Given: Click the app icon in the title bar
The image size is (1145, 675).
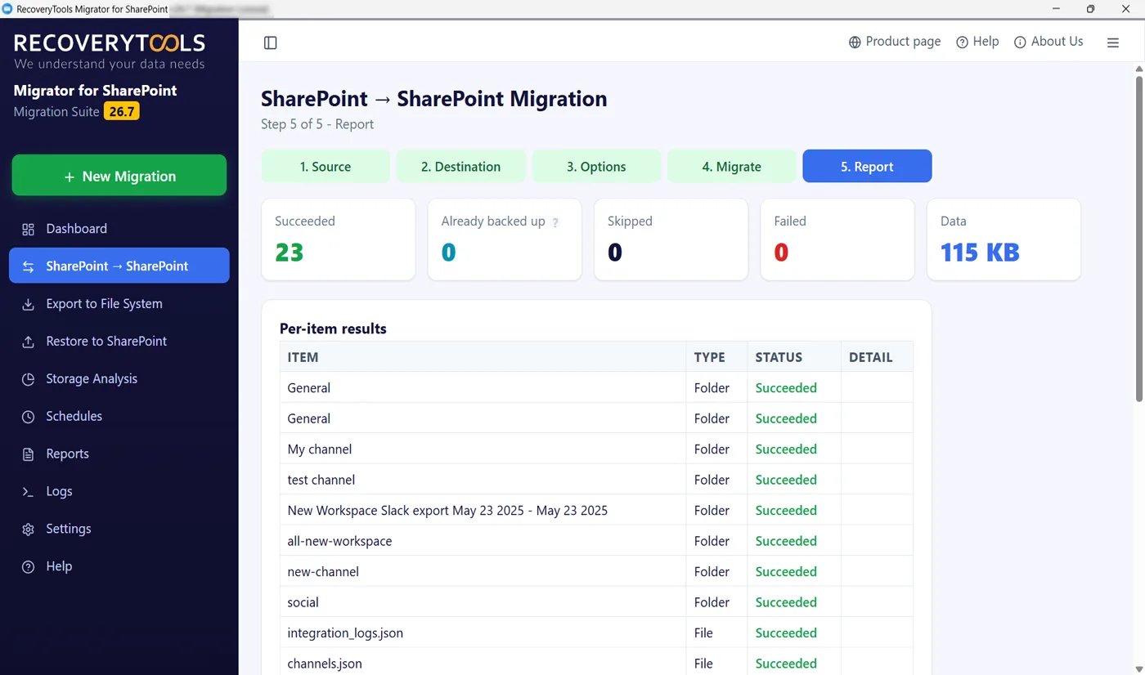Looking at the screenshot, I should tap(7, 9).
